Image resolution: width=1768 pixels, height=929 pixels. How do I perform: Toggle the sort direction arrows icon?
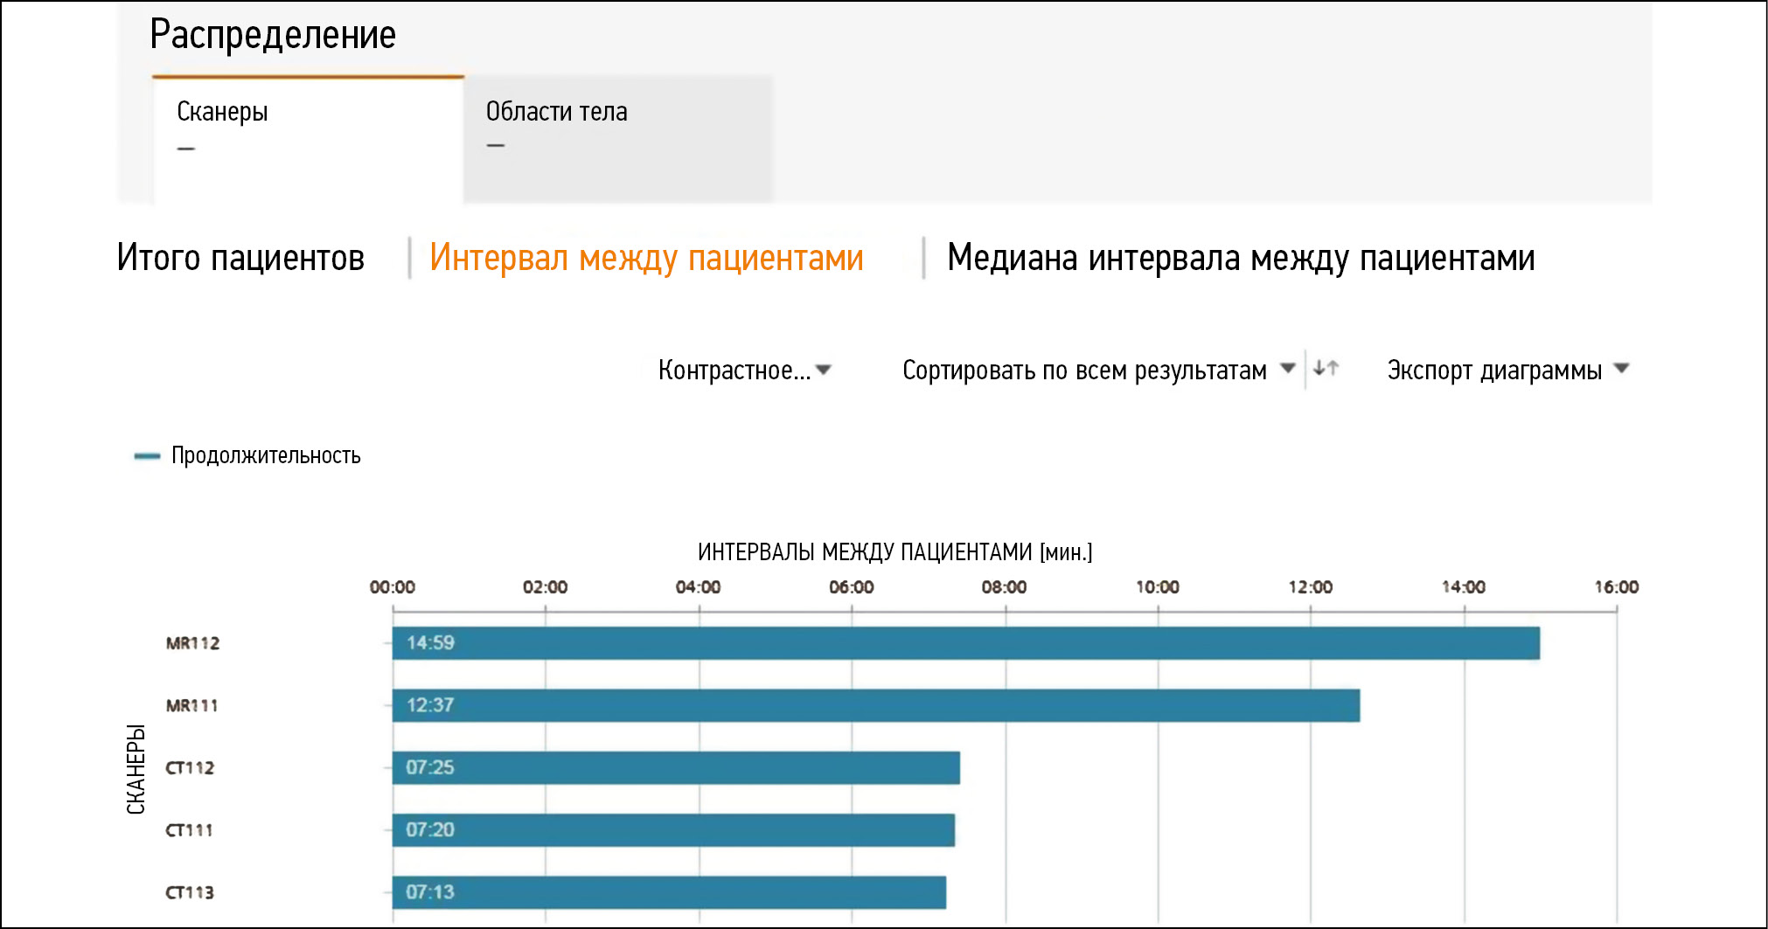click(1326, 369)
